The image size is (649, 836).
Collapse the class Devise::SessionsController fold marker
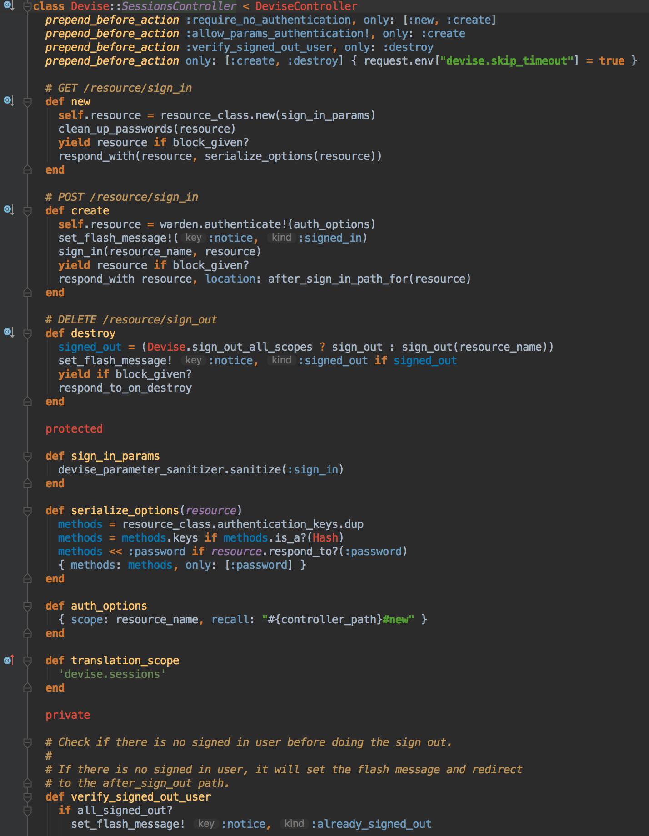point(27,6)
